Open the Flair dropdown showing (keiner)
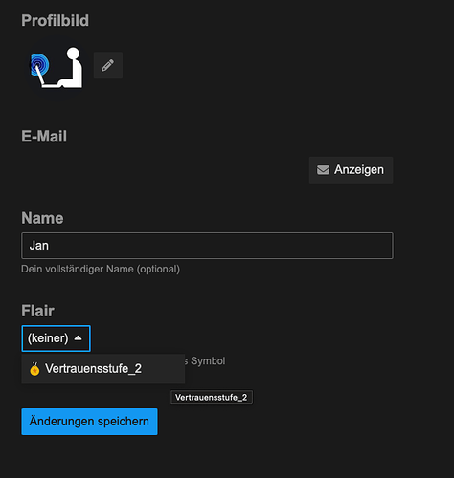 [x=57, y=338]
